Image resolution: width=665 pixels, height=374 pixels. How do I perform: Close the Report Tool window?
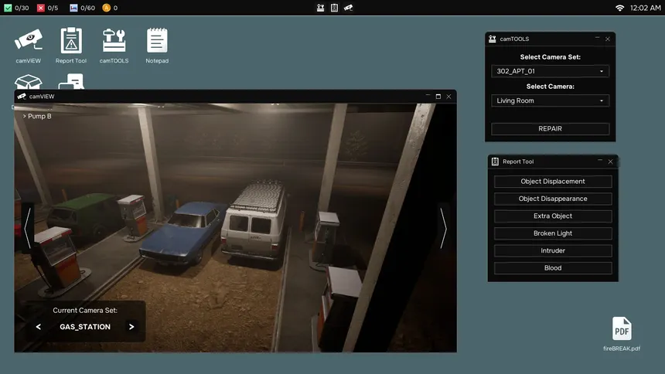pyautogui.click(x=611, y=161)
